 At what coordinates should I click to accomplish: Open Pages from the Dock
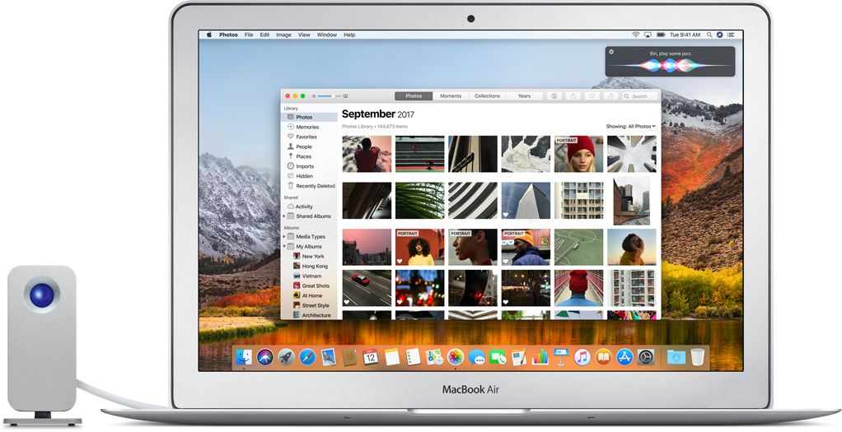tap(519, 356)
